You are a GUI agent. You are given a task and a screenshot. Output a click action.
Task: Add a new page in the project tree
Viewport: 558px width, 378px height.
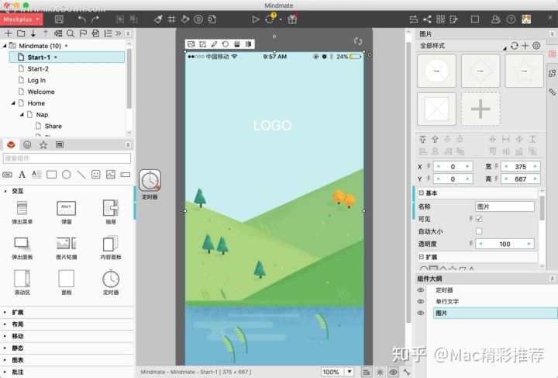(x=8, y=33)
